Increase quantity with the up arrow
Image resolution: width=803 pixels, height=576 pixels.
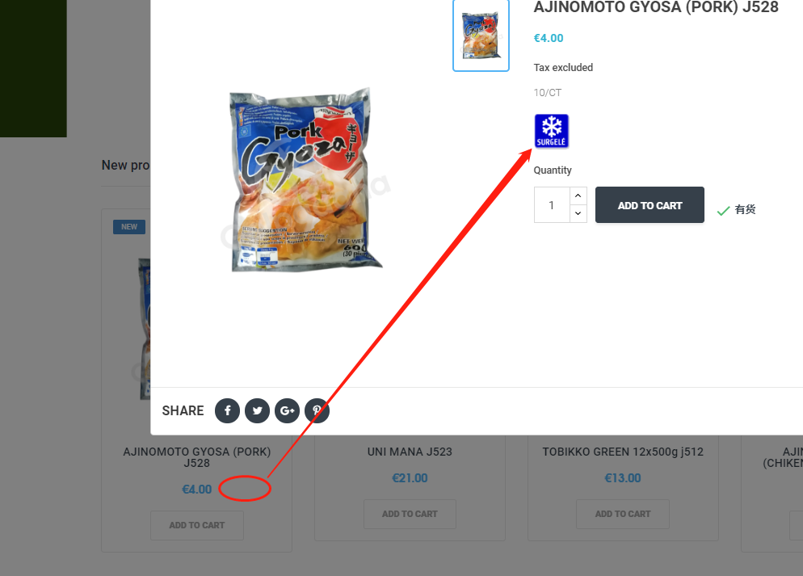click(x=578, y=196)
